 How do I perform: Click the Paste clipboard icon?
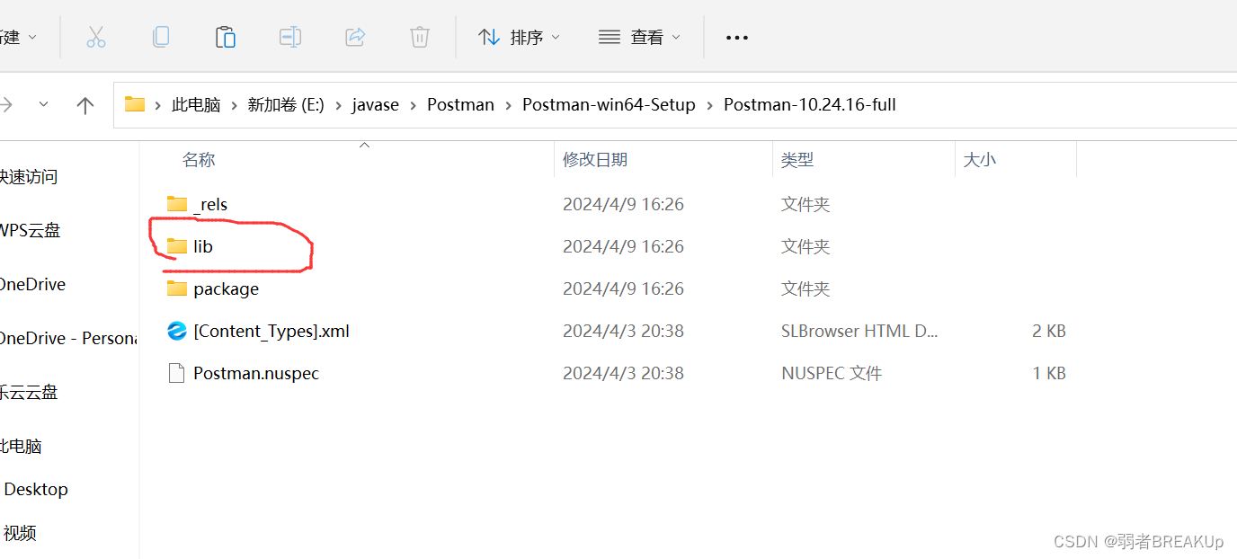(226, 37)
